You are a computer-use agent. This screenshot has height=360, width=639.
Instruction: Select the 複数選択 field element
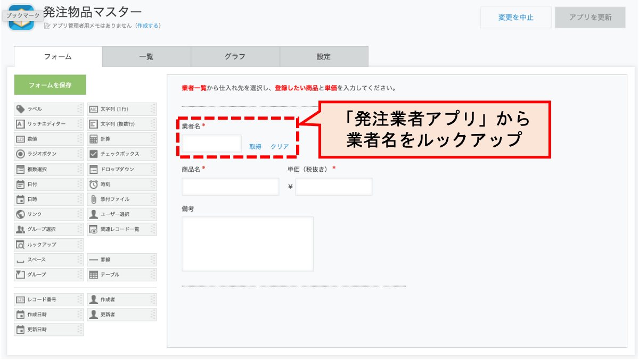pos(48,170)
